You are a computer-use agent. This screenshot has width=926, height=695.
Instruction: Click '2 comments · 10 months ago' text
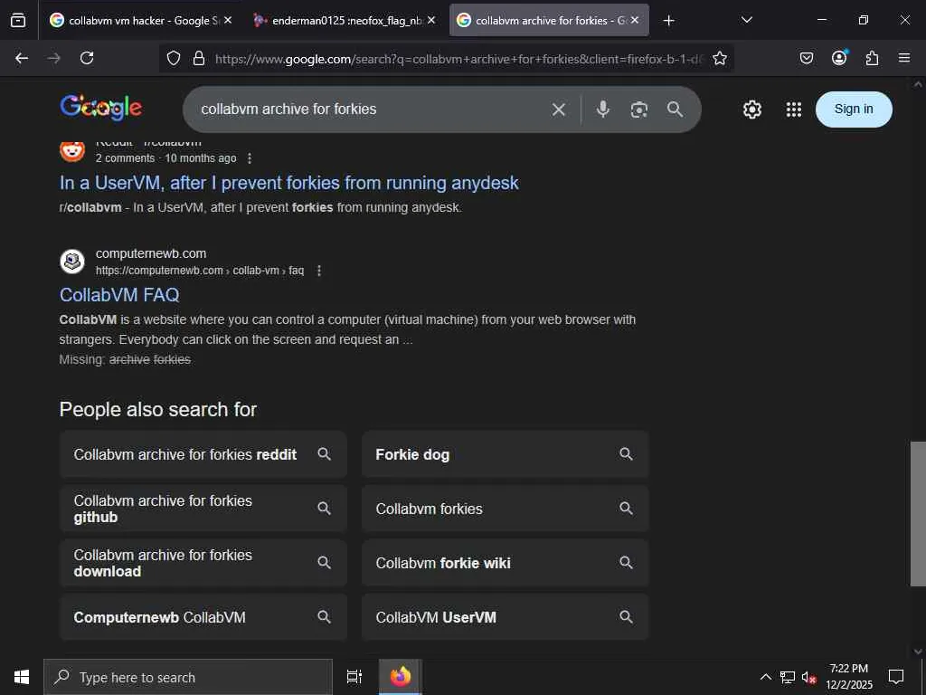[x=166, y=158]
